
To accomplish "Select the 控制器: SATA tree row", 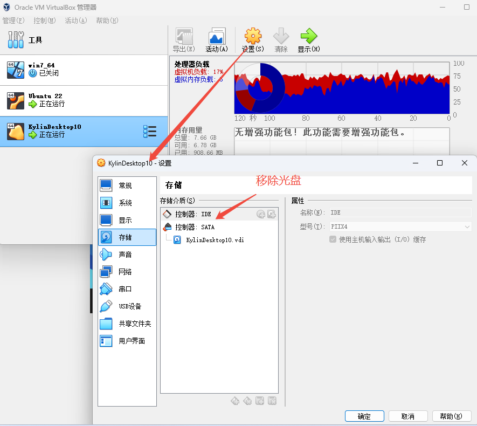I will tap(219, 227).
